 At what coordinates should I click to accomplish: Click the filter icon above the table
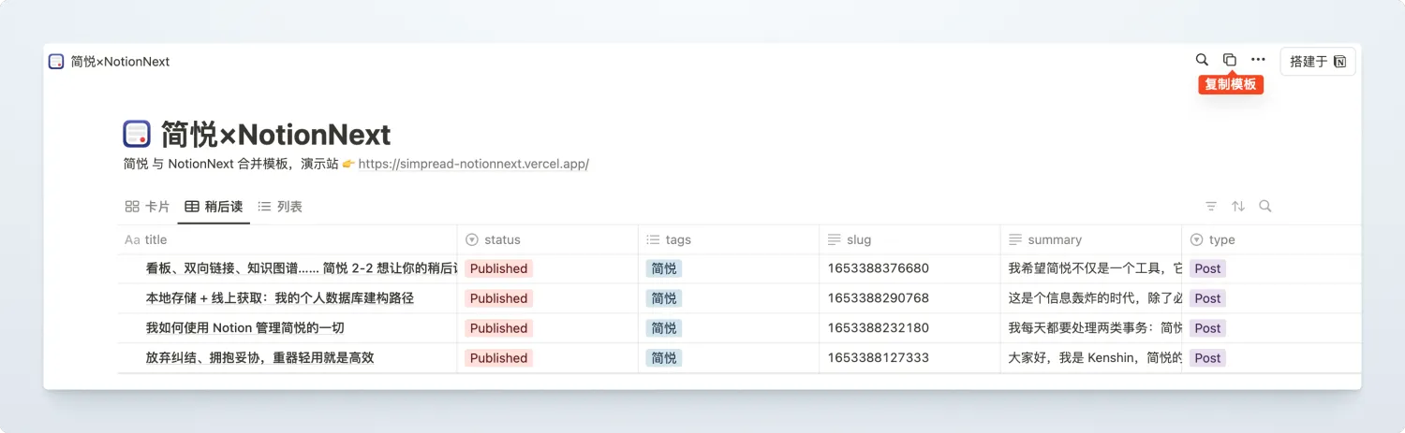pyautogui.click(x=1211, y=207)
